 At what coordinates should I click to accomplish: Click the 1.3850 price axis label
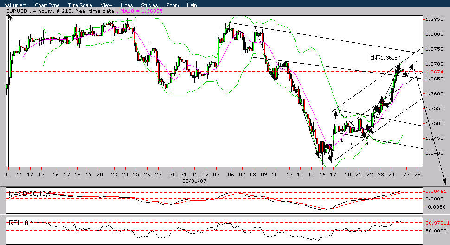[x=434, y=19]
